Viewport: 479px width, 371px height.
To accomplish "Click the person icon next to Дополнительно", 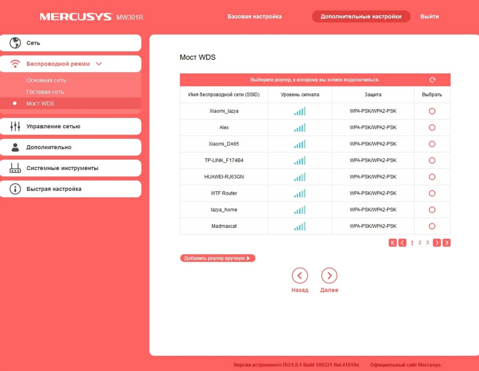I will [x=15, y=147].
